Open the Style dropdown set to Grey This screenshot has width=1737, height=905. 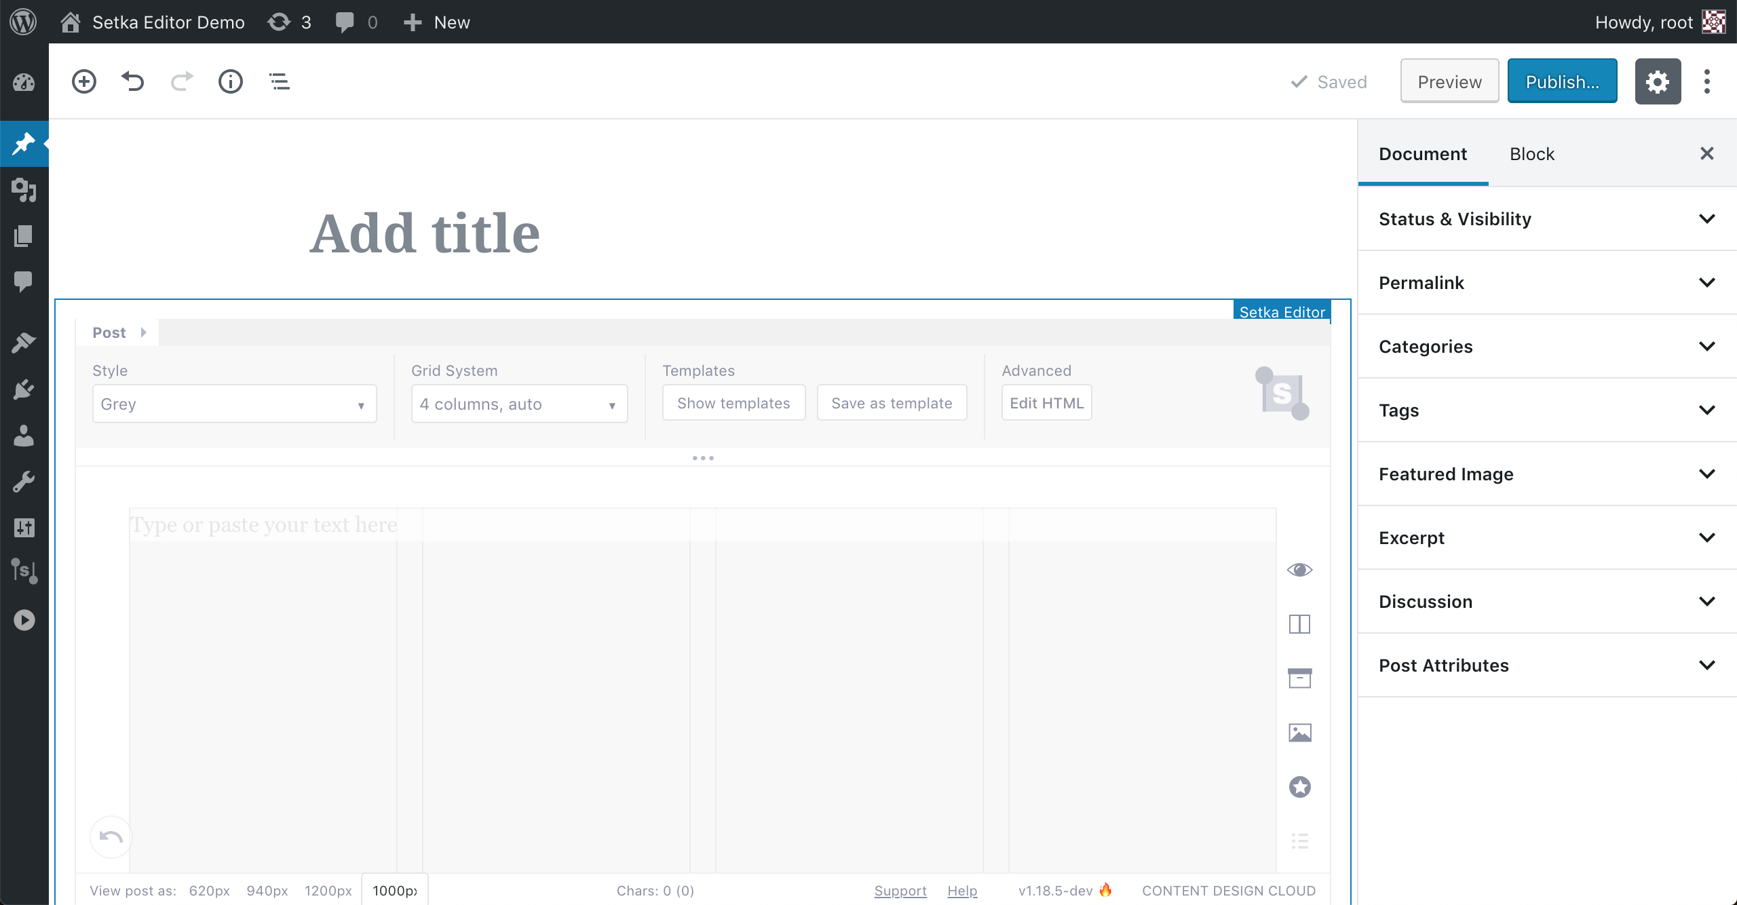[234, 404]
